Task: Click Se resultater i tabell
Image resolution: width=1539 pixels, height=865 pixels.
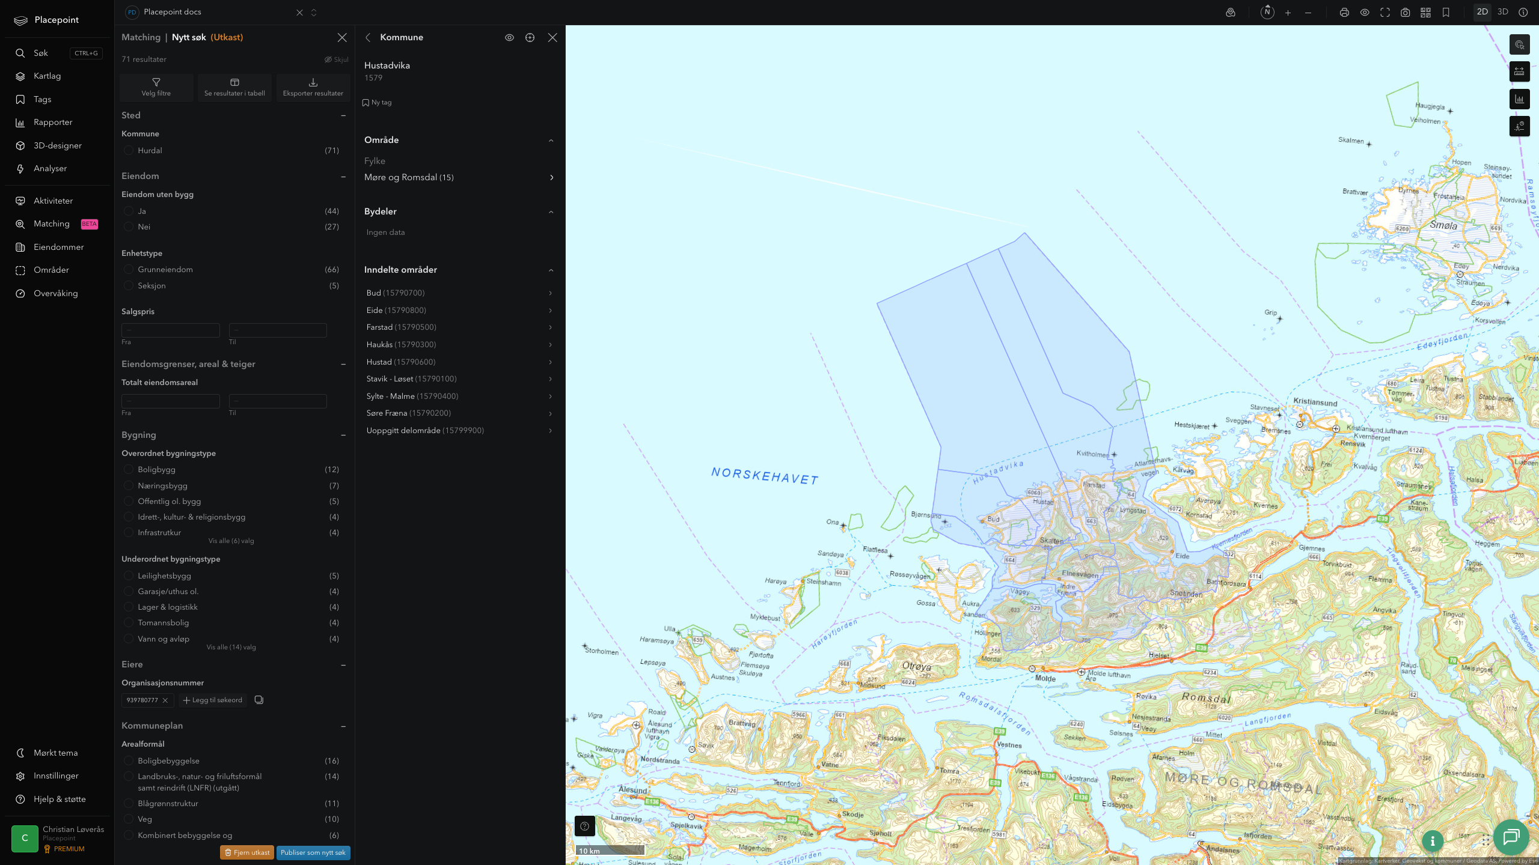Action: pyautogui.click(x=234, y=88)
